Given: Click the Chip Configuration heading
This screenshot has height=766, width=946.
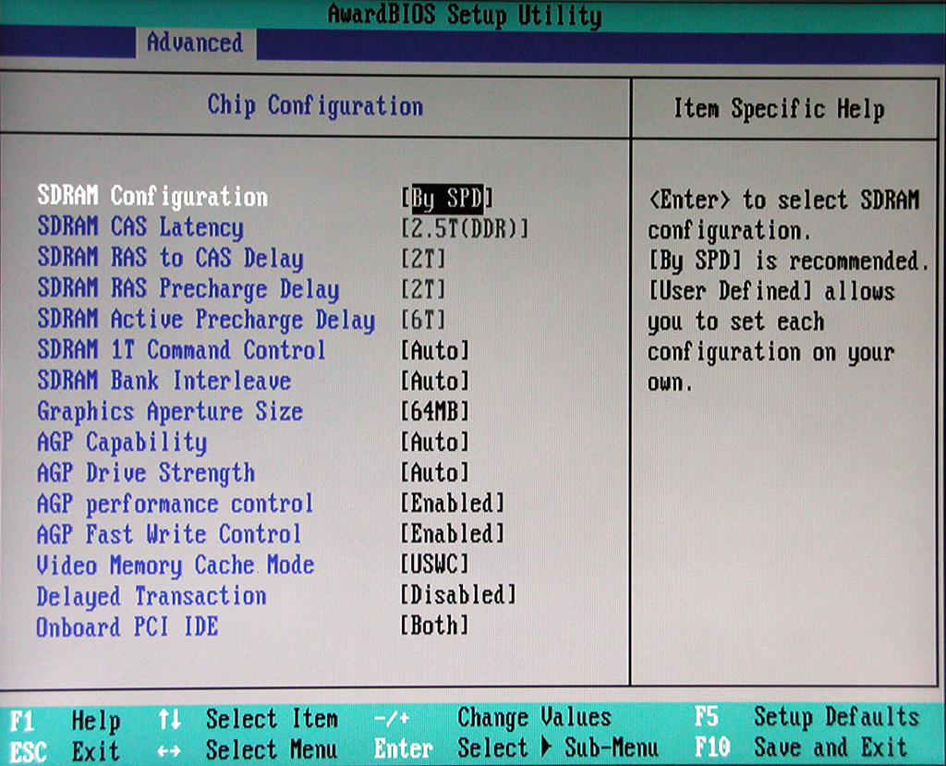Looking at the screenshot, I should (x=315, y=106).
